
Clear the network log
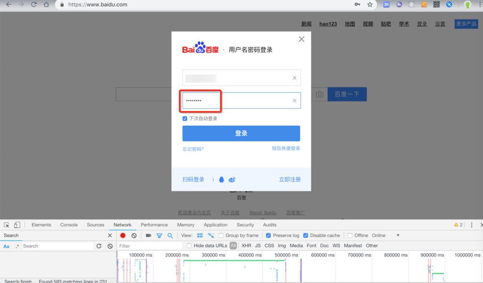click(x=134, y=235)
